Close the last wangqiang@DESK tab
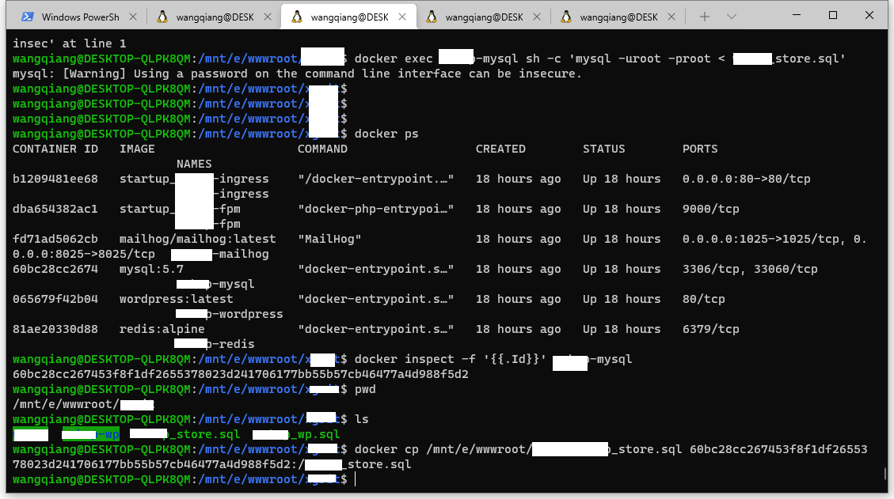 click(x=671, y=17)
